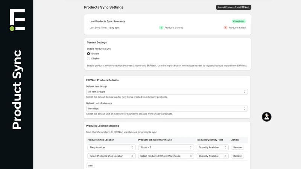Select the Disable radio button
This screenshot has height=169, width=301.
pos(88,59)
